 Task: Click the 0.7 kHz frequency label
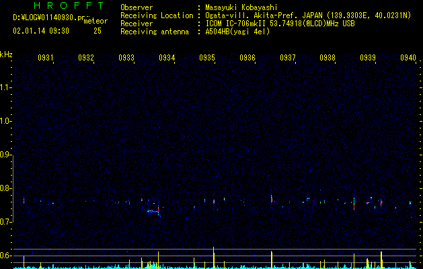(5, 222)
